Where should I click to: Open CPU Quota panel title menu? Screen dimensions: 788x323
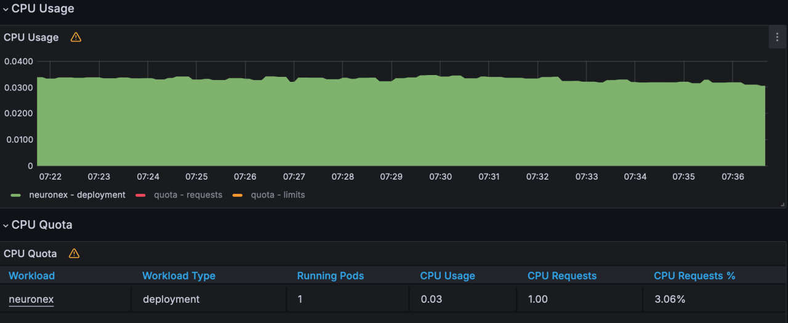point(30,253)
